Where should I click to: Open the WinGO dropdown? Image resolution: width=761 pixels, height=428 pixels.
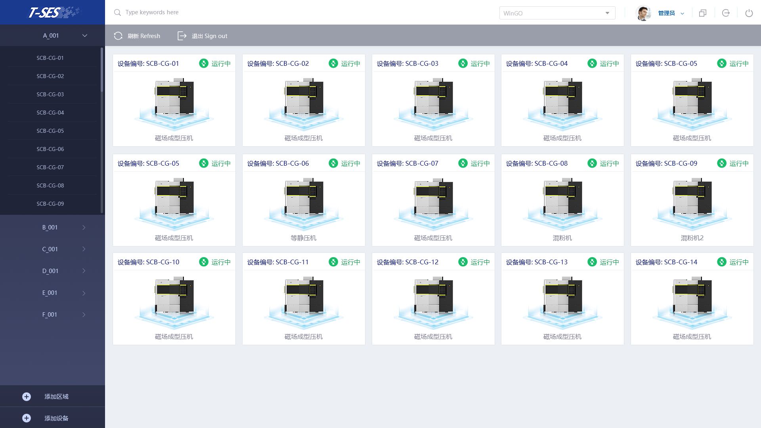557,13
